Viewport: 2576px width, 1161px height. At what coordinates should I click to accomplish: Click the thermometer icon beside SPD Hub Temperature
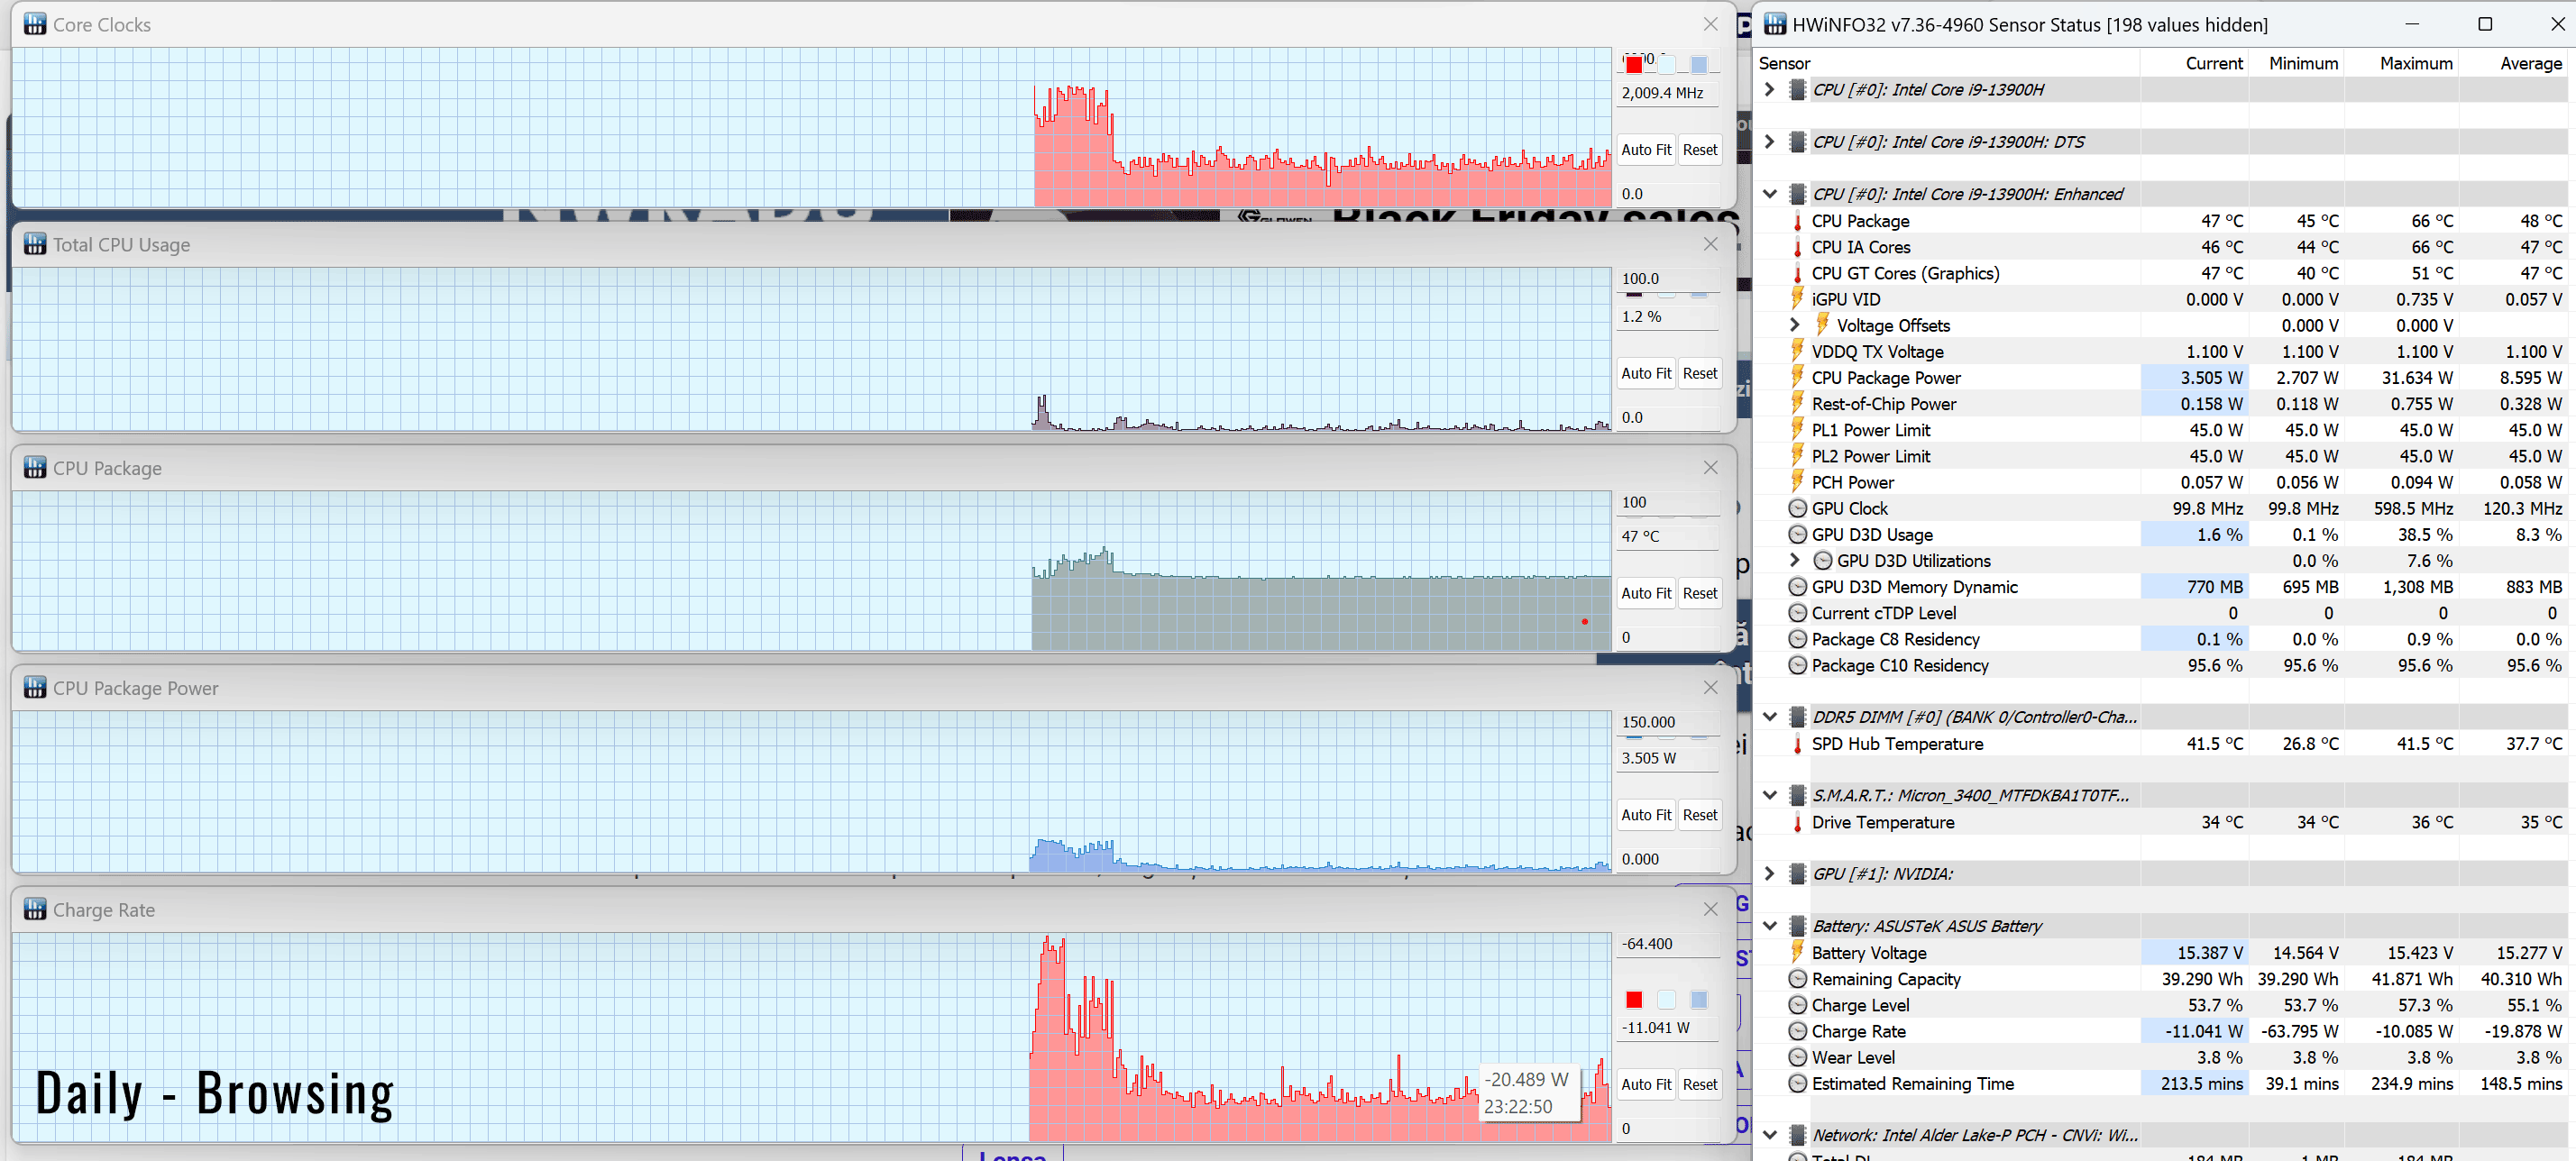point(1797,744)
